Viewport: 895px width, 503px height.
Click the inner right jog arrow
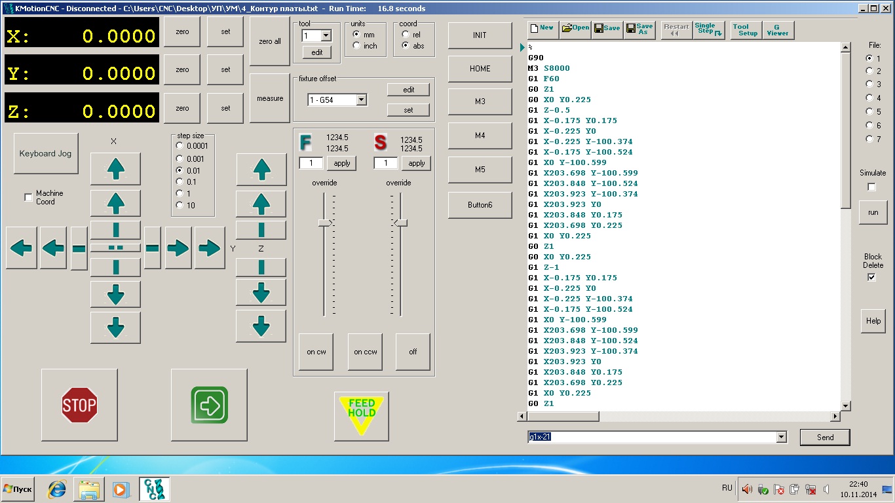(178, 248)
